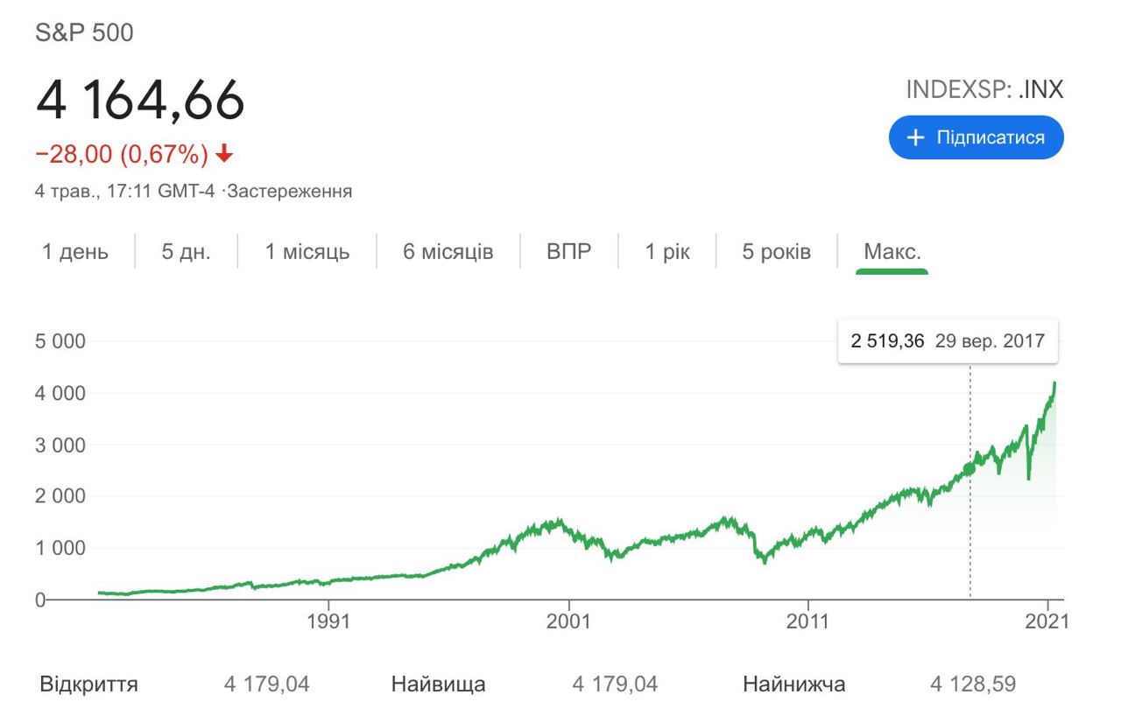Click the 2001 label on the time axis

click(x=568, y=621)
